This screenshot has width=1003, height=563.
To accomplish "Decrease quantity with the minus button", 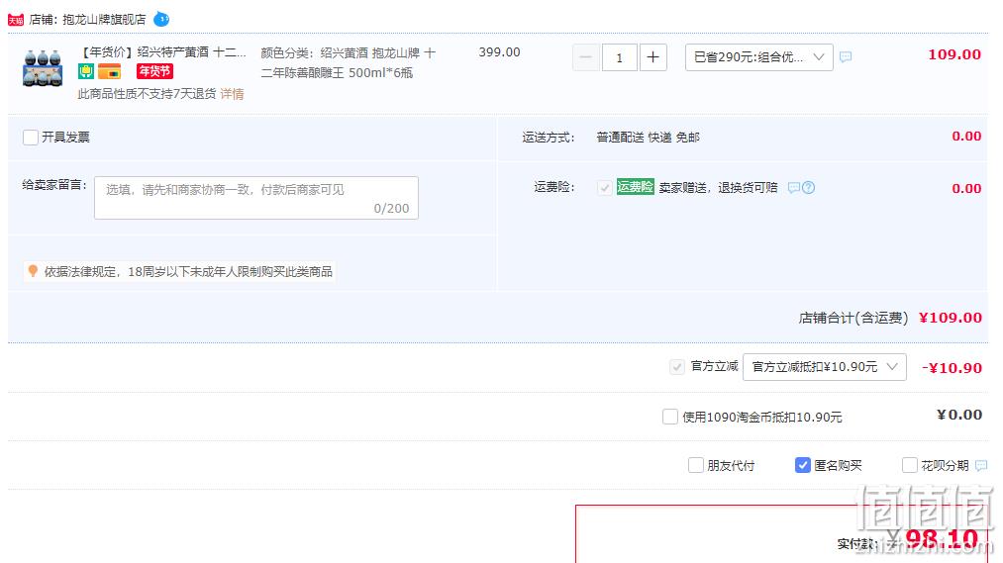I will [x=585, y=57].
